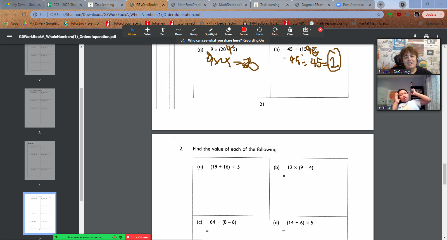Click the Update Chrome button

433,15
